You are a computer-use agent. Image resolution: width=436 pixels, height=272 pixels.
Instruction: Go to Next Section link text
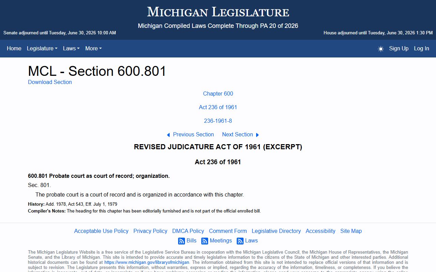(237, 134)
